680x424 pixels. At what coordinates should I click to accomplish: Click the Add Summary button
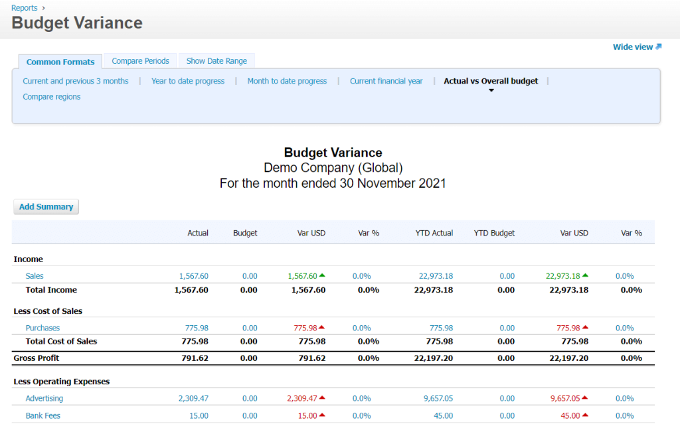coord(45,206)
